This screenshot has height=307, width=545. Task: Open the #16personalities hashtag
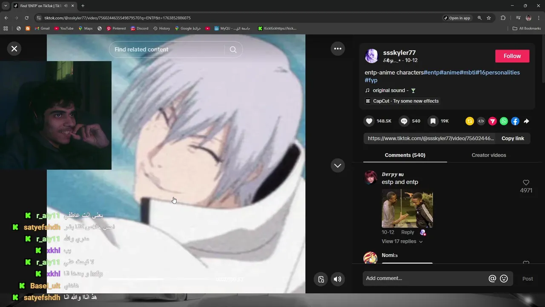pos(497,72)
